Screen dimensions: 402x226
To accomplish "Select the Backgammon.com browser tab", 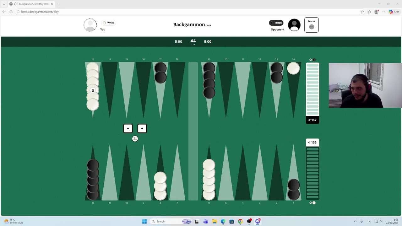I will [x=31, y=4].
